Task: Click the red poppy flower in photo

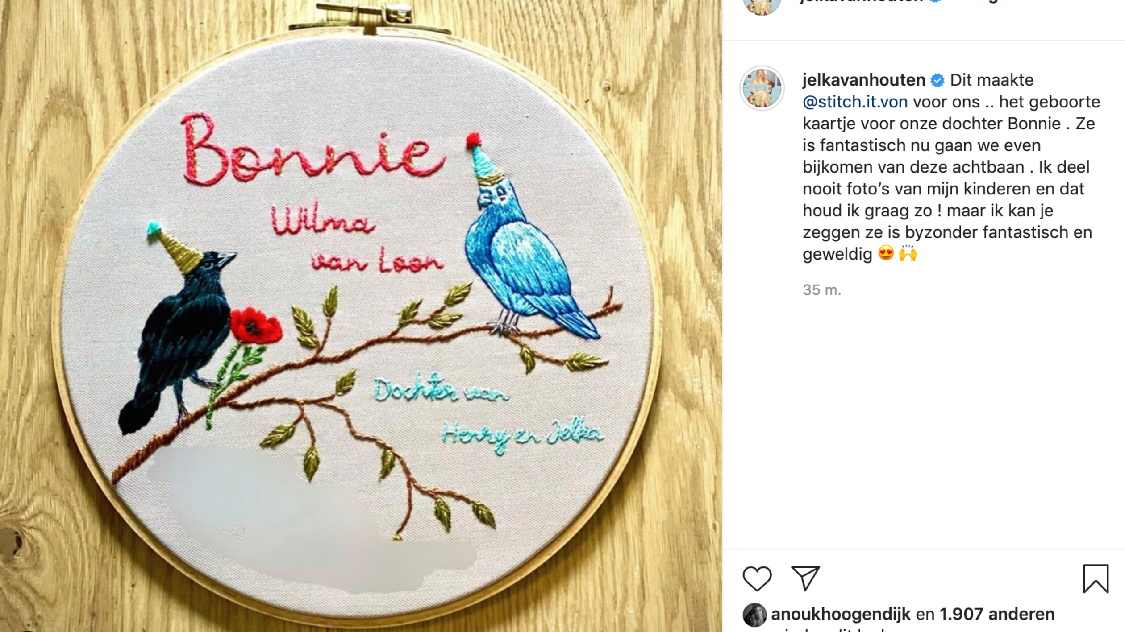Action: click(256, 326)
